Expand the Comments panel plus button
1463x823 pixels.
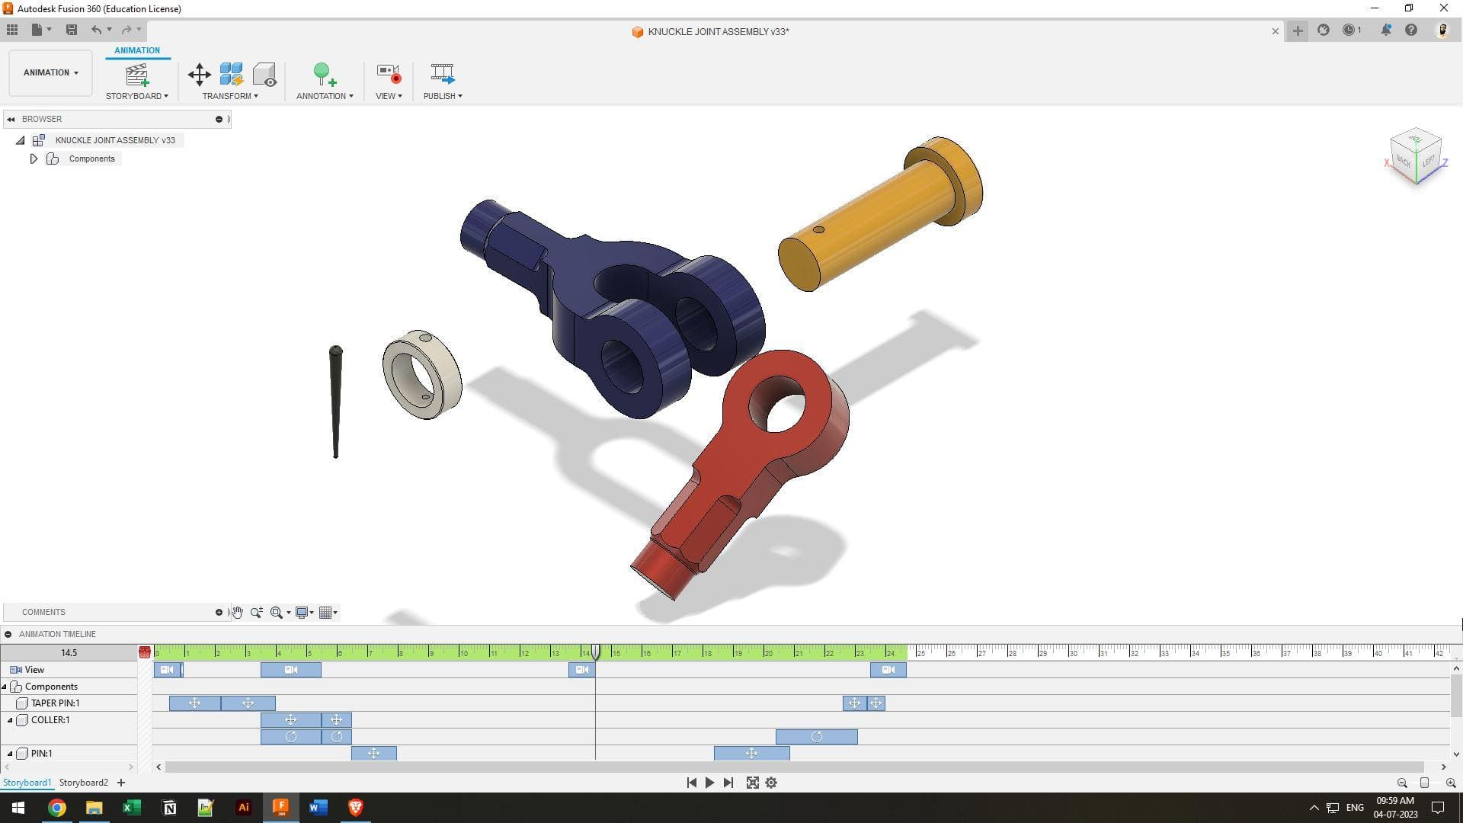point(219,612)
